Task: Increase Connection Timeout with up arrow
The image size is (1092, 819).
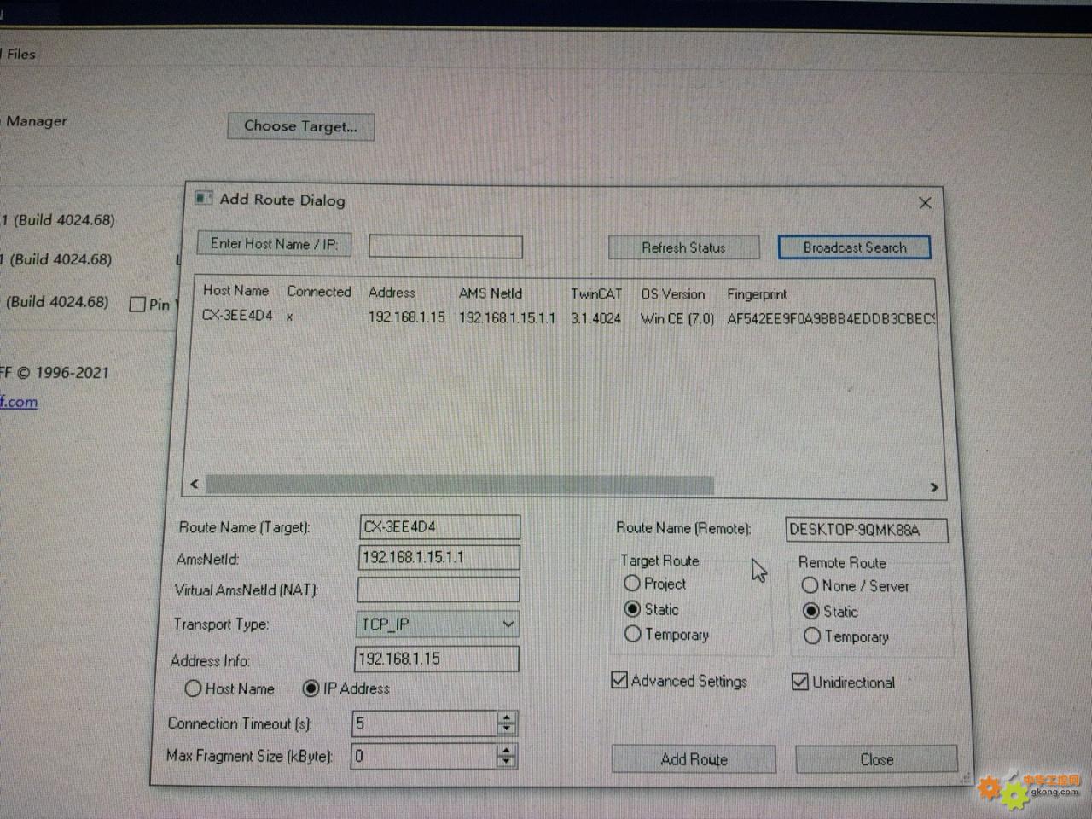Action: (507, 717)
